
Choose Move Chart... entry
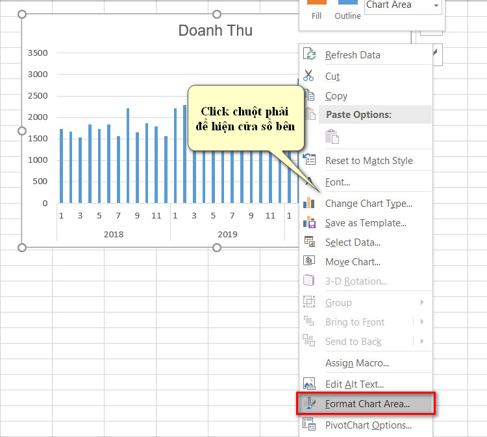[366, 262]
